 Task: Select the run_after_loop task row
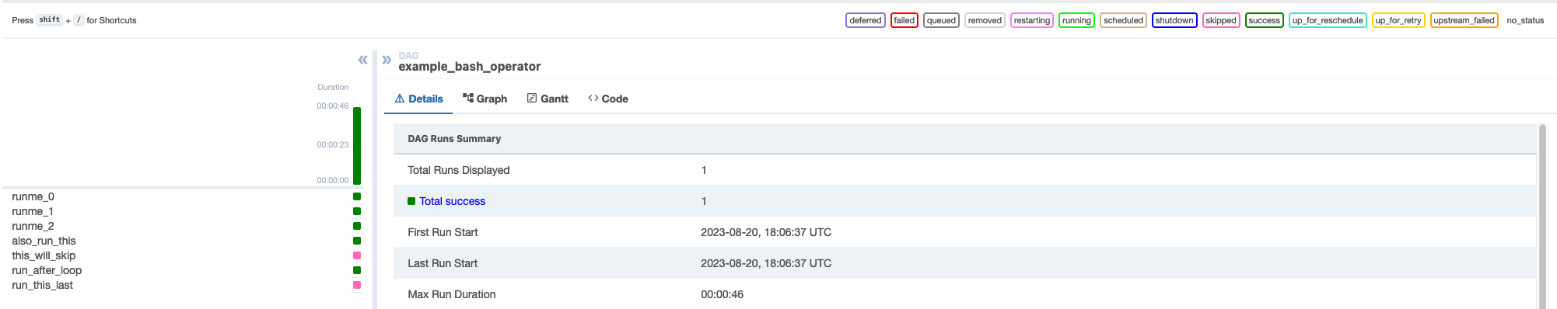183,270
